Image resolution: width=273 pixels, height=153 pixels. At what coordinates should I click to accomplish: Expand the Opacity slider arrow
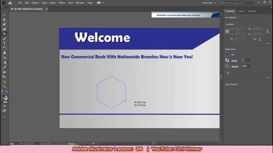253,66
